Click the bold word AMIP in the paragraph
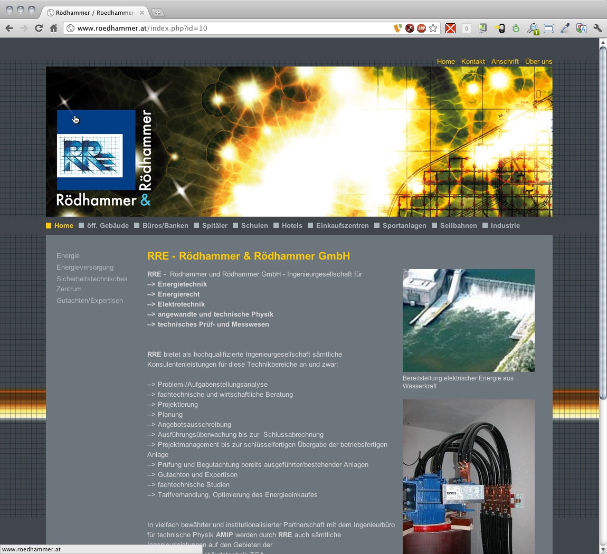 tap(224, 535)
